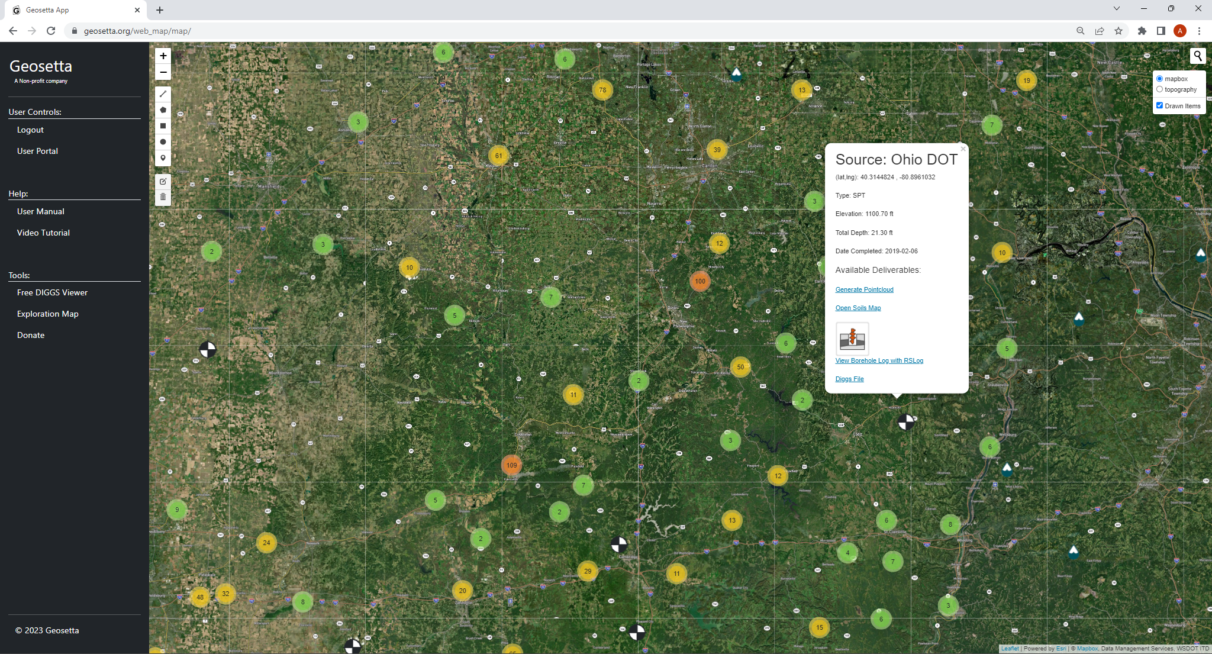This screenshot has width=1212, height=654.
Task: Zoom in on the map
Action: (x=163, y=56)
